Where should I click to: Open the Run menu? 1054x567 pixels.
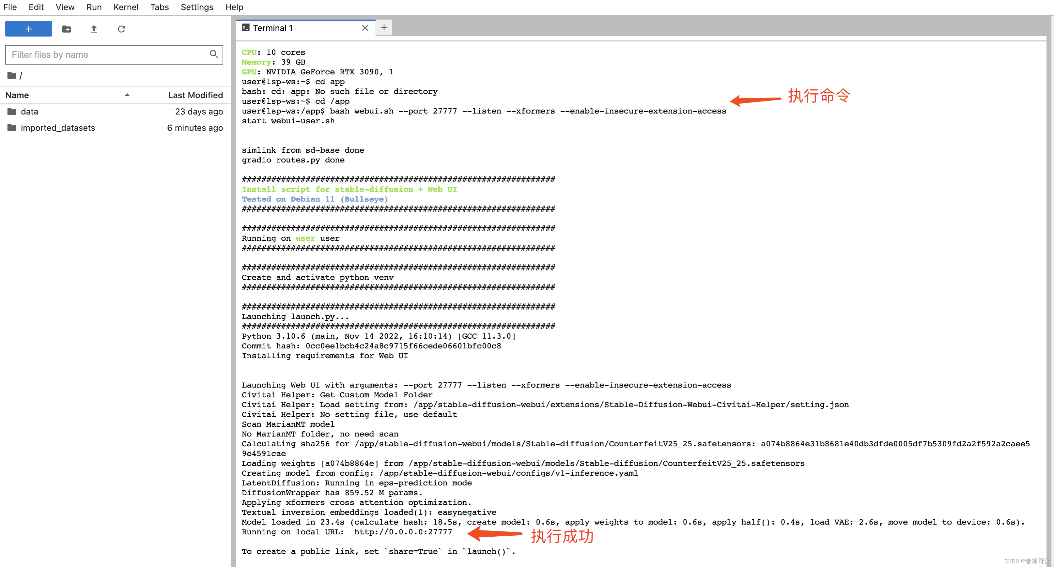tap(94, 7)
